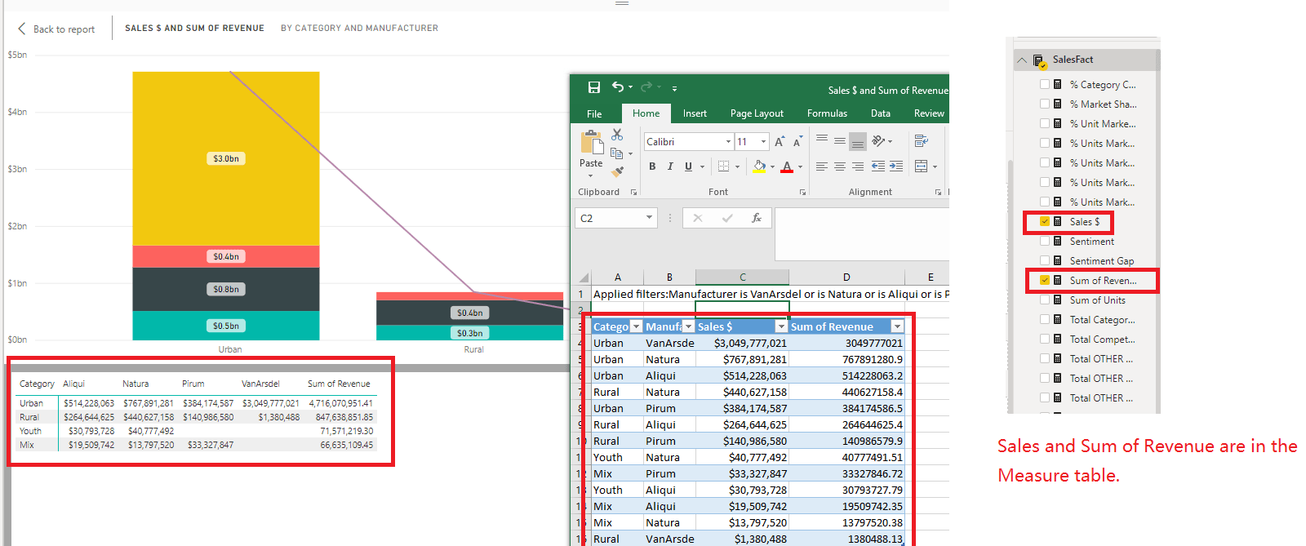Open the Paste options arrow
Viewport: 1306px width, 546px height.
point(591,175)
